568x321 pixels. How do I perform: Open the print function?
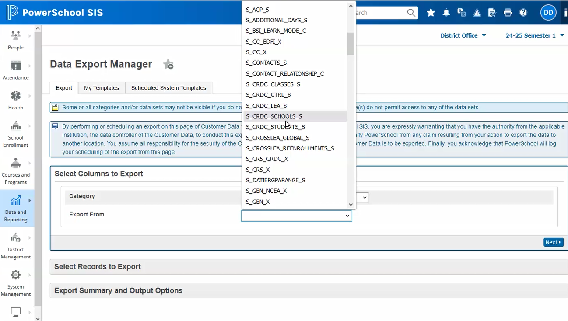click(508, 12)
